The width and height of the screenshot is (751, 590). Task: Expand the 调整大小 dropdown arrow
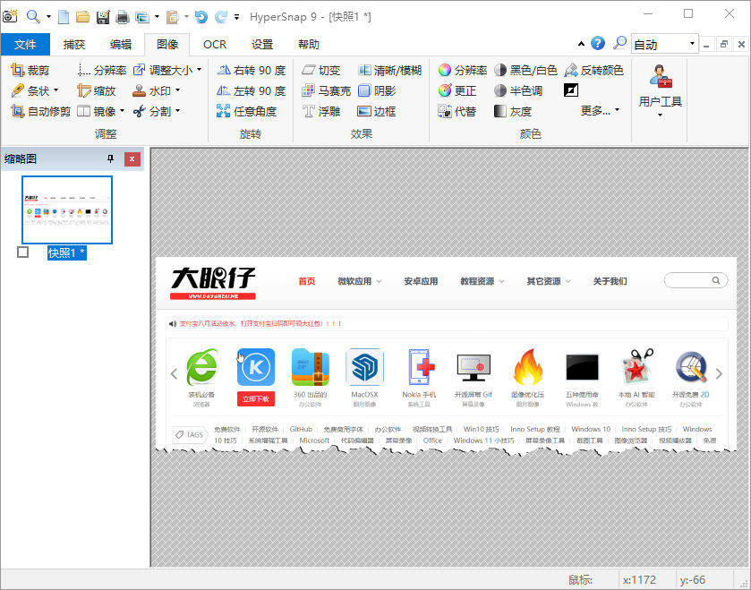199,70
